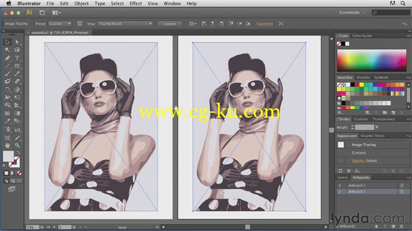
Task: Click the Add New Effect fx button
Action: [357, 171]
